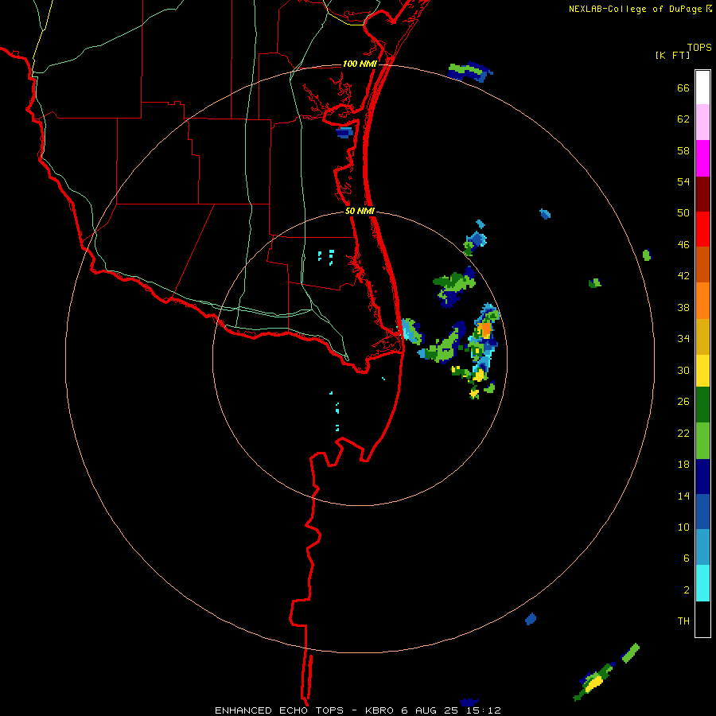716x716 pixels.
Task: Click the cyan legend color swatch
Action: [702, 583]
